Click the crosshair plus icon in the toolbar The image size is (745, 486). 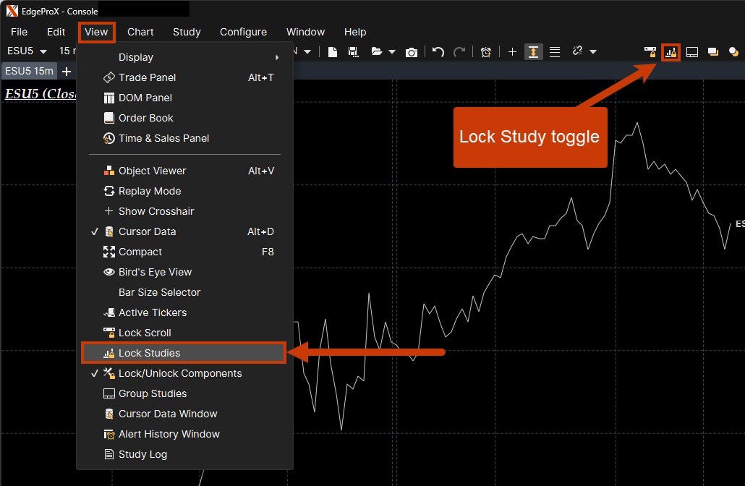tap(512, 52)
